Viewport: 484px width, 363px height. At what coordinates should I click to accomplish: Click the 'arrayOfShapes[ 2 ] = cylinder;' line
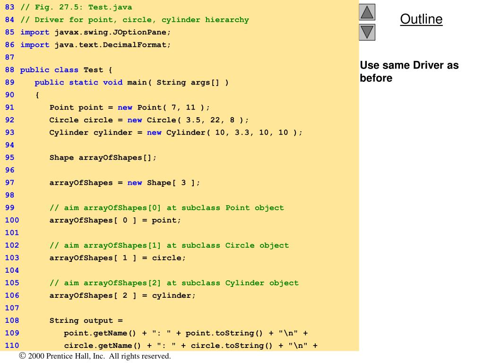[x=122, y=295]
